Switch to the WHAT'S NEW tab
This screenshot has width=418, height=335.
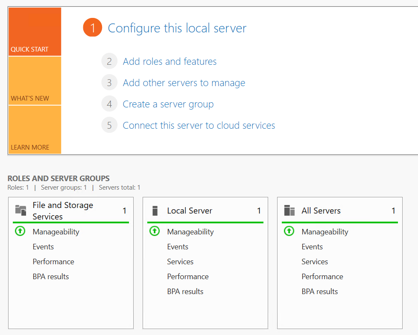click(x=35, y=81)
